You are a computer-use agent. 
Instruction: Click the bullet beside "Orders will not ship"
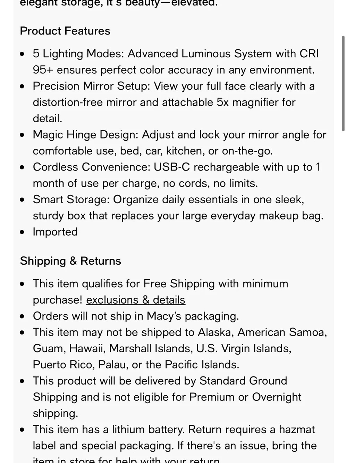(x=22, y=316)
